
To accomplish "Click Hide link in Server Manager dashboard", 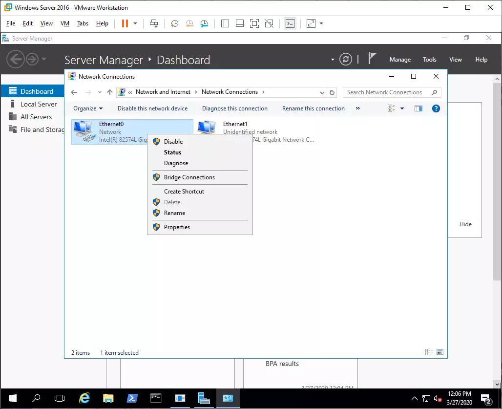I will [x=465, y=224].
